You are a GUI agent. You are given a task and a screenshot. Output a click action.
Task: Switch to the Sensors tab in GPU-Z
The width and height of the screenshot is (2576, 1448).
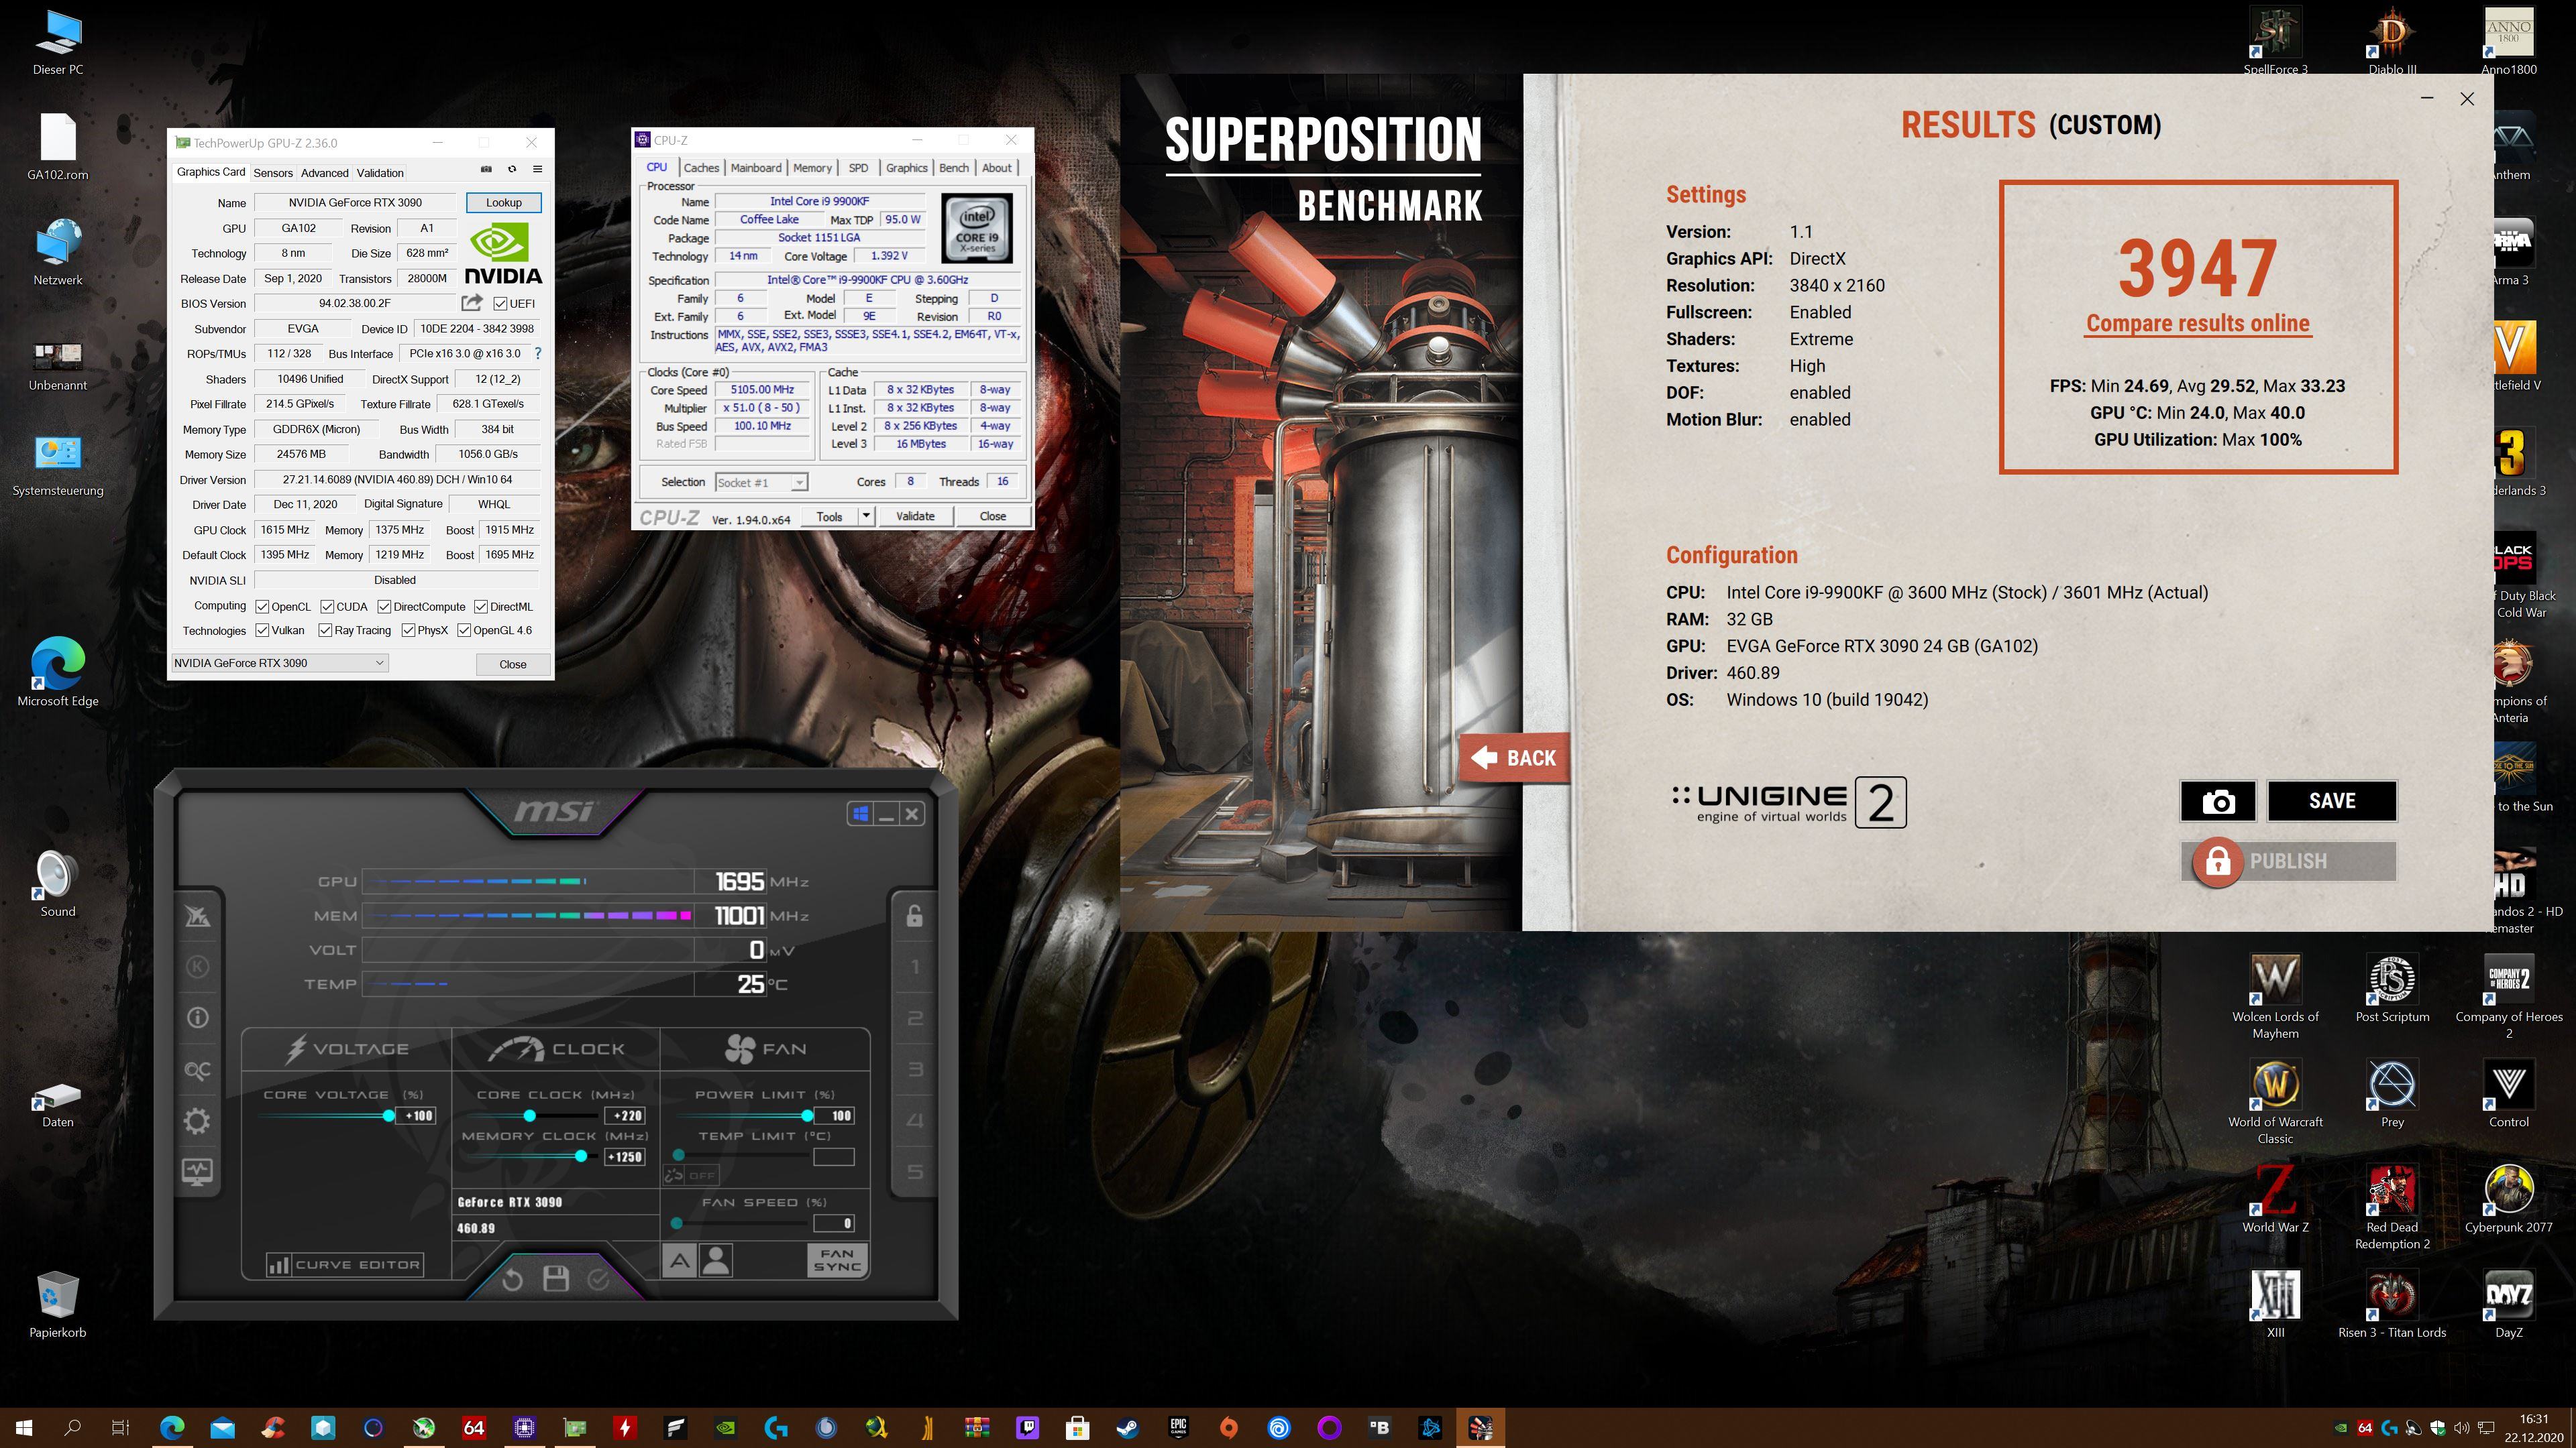[x=273, y=173]
